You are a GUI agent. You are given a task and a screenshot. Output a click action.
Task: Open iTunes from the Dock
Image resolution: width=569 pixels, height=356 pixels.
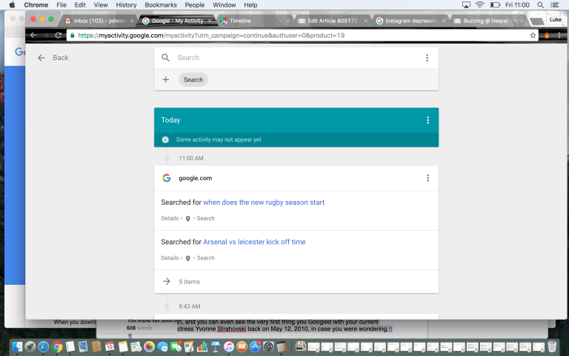click(x=229, y=346)
